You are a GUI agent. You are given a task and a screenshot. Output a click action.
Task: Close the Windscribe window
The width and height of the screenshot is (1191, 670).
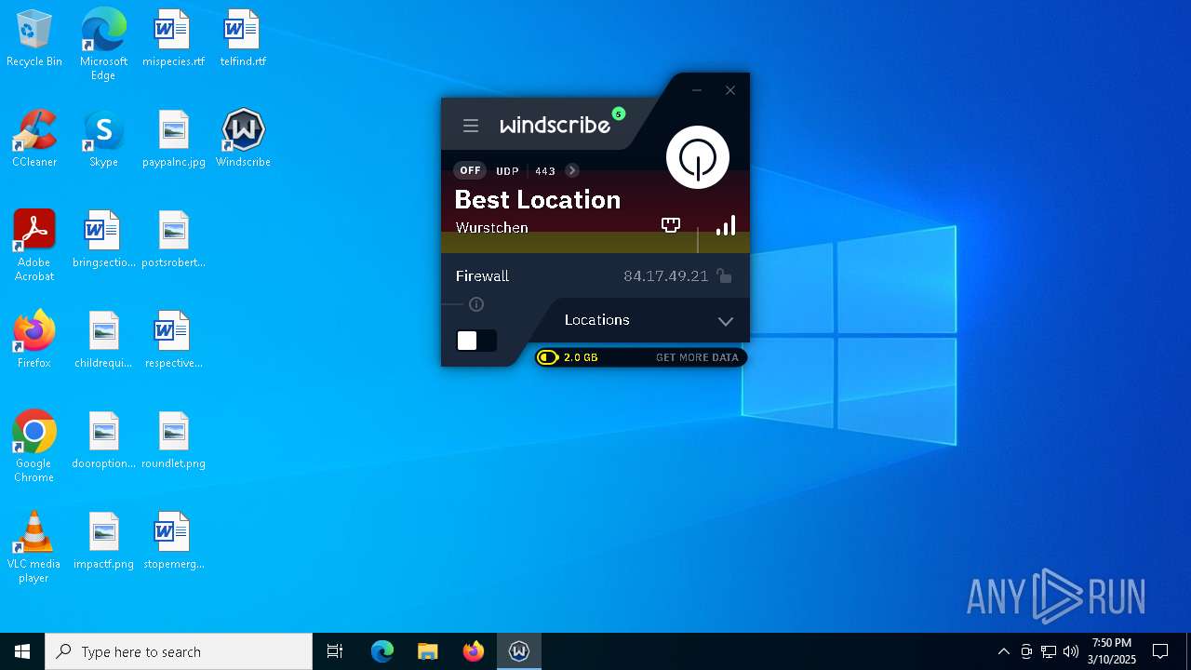coord(730,90)
